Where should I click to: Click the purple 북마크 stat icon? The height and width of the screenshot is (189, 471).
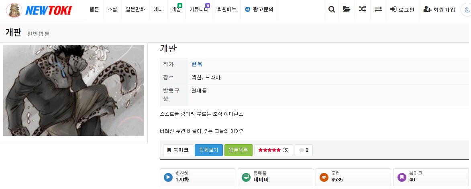click(x=402, y=177)
